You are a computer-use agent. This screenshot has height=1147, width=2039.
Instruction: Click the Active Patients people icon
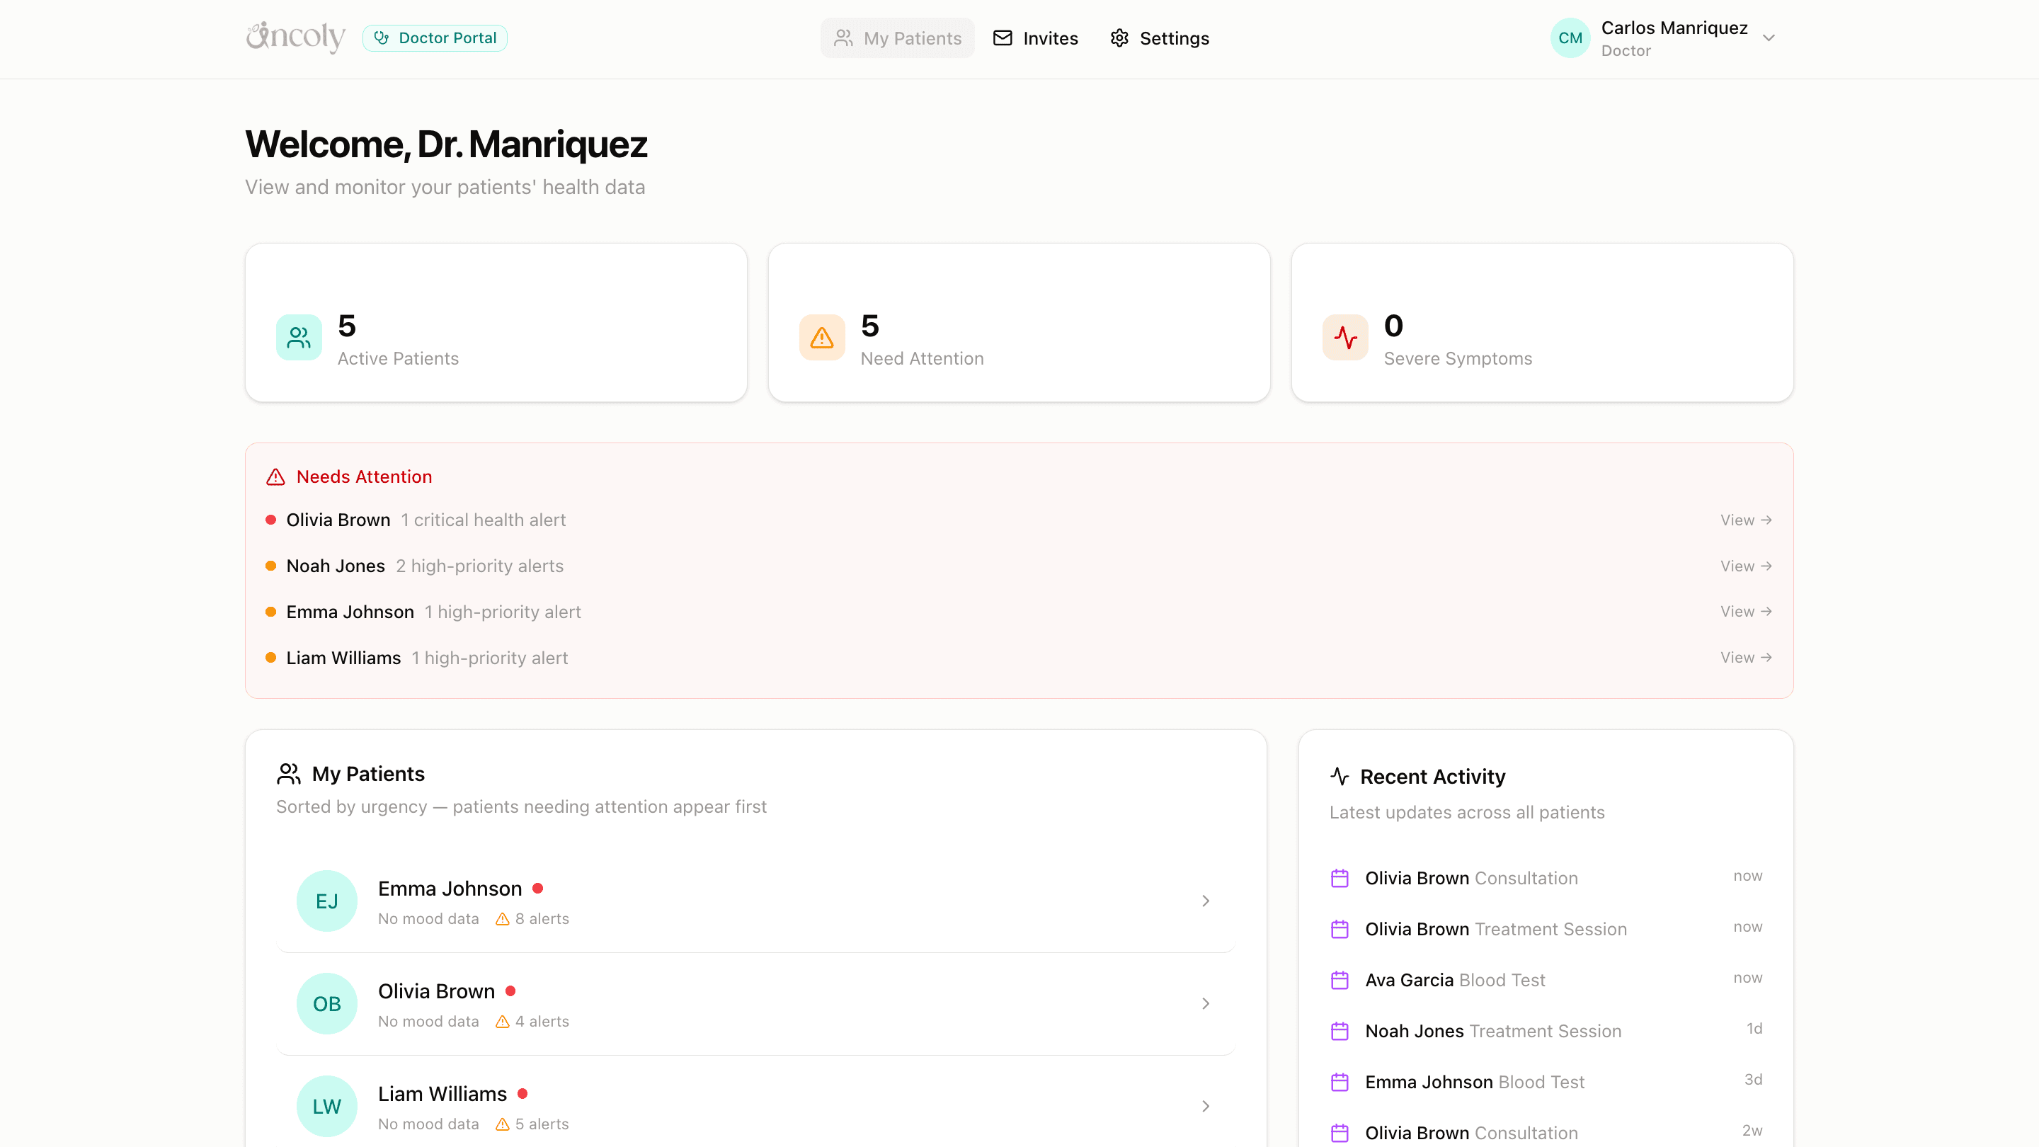click(x=298, y=338)
